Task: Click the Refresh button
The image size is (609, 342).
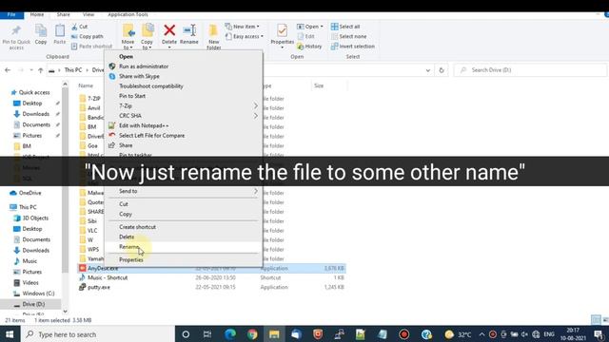Action: point(442,70)
